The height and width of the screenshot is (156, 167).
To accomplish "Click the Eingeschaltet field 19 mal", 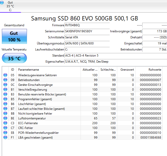I will click(155, 43).
